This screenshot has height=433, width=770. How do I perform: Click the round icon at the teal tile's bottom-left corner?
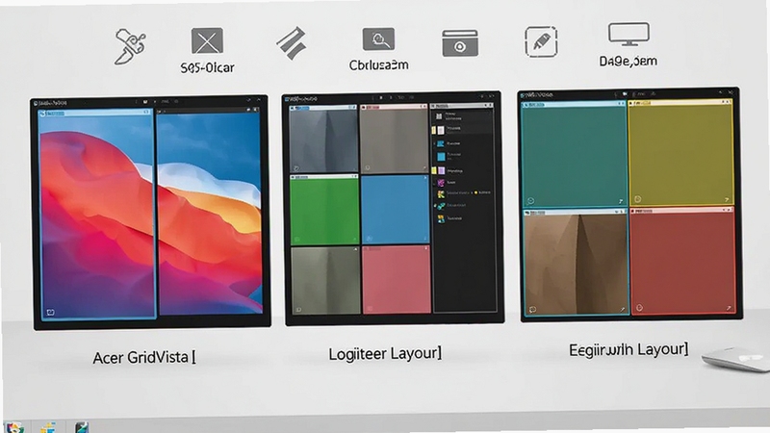pos(530,201)
